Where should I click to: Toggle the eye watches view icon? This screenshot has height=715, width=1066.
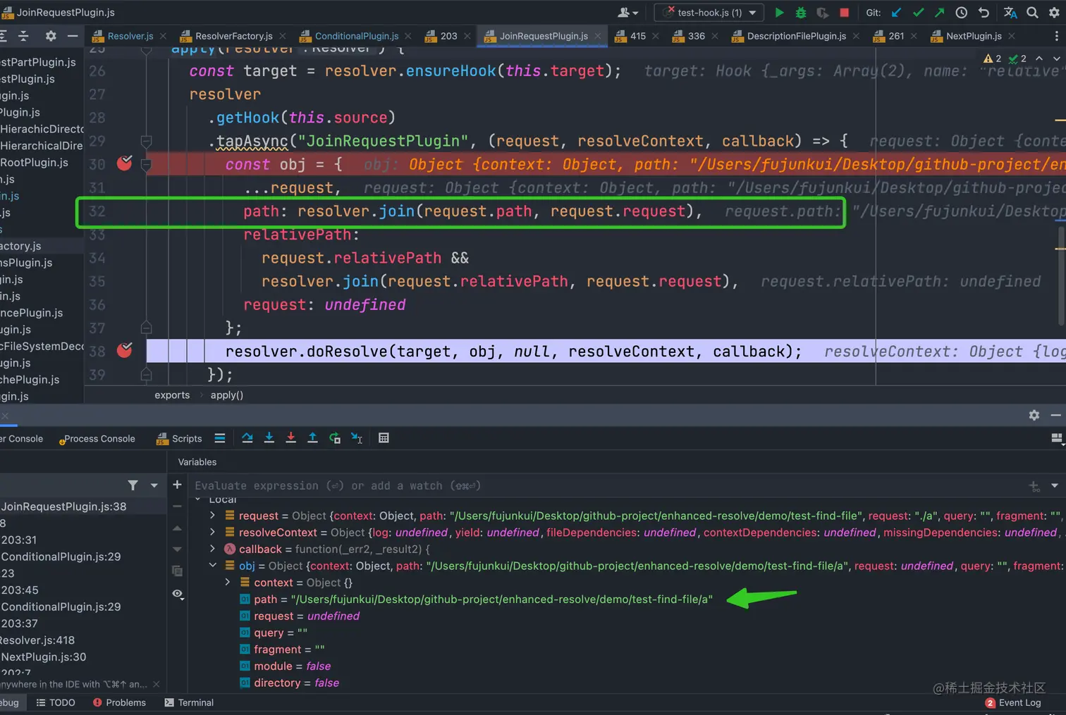click(x=178, y=594)
